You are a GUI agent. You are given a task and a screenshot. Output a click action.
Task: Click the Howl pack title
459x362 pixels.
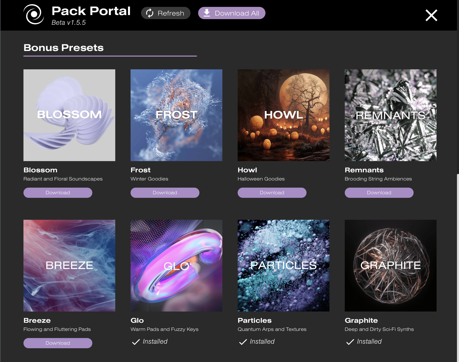247,170
